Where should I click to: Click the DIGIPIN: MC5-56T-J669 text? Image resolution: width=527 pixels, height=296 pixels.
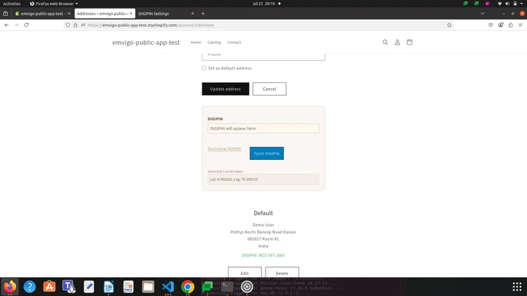(263, 255)
